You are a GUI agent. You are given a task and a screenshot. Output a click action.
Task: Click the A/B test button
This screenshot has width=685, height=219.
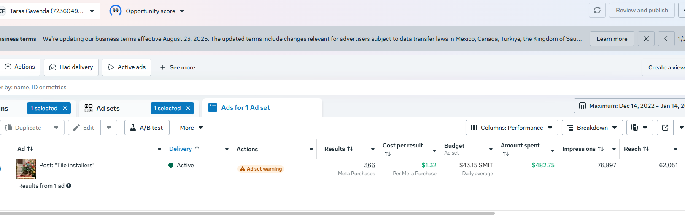tap(146, 128)
